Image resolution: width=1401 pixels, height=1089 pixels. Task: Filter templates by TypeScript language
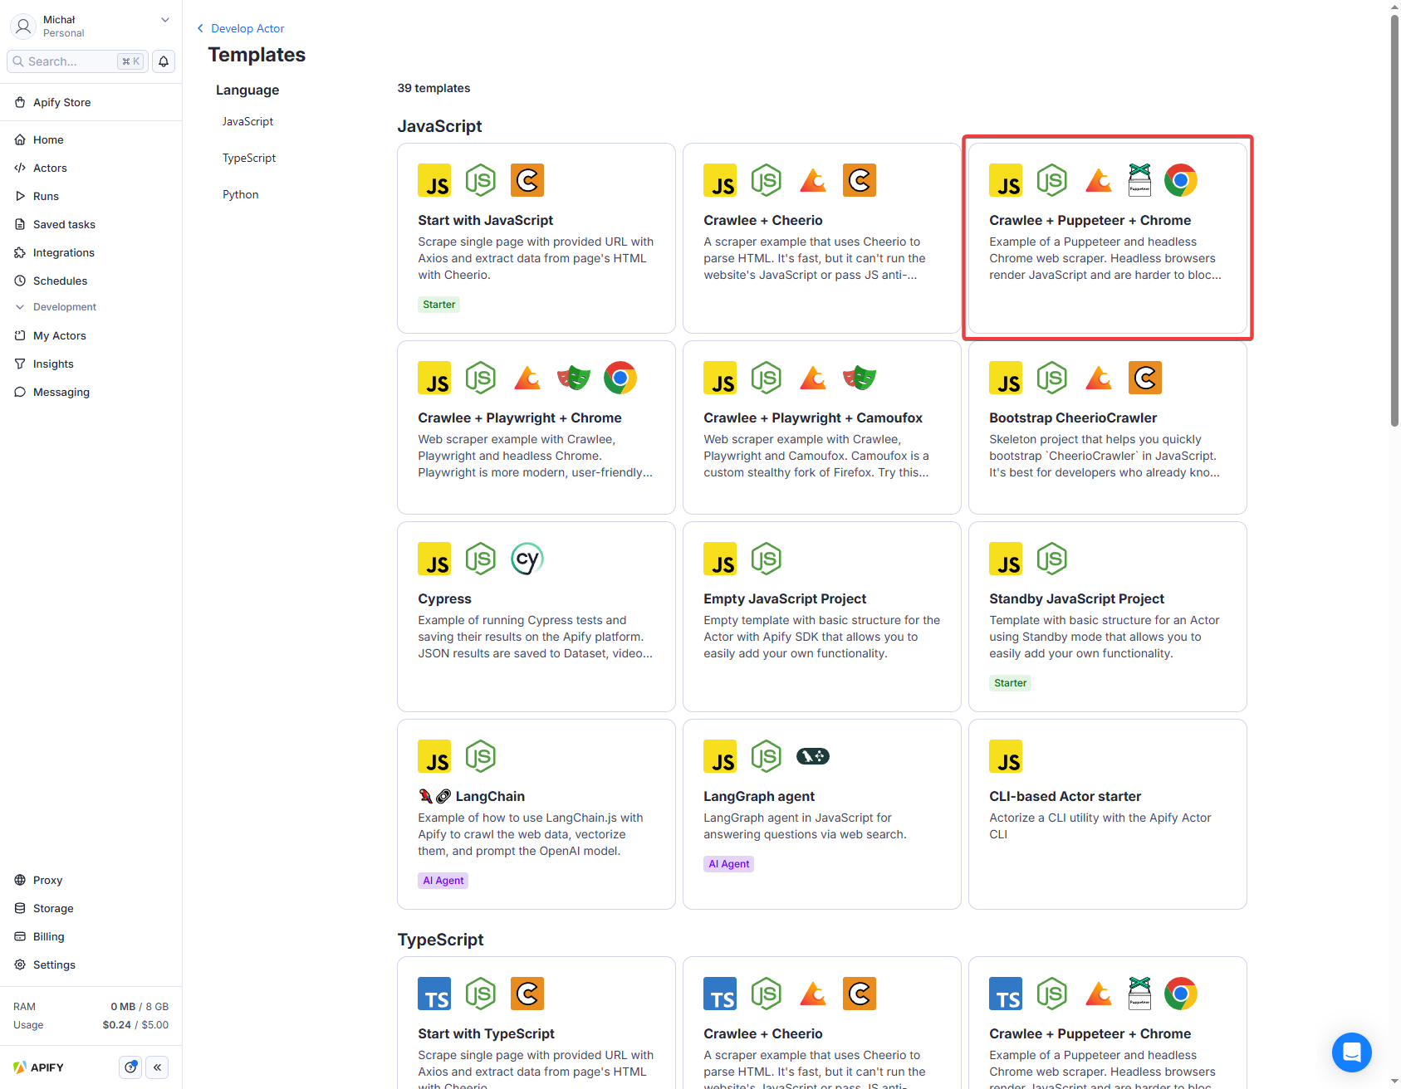pos(249,158)
